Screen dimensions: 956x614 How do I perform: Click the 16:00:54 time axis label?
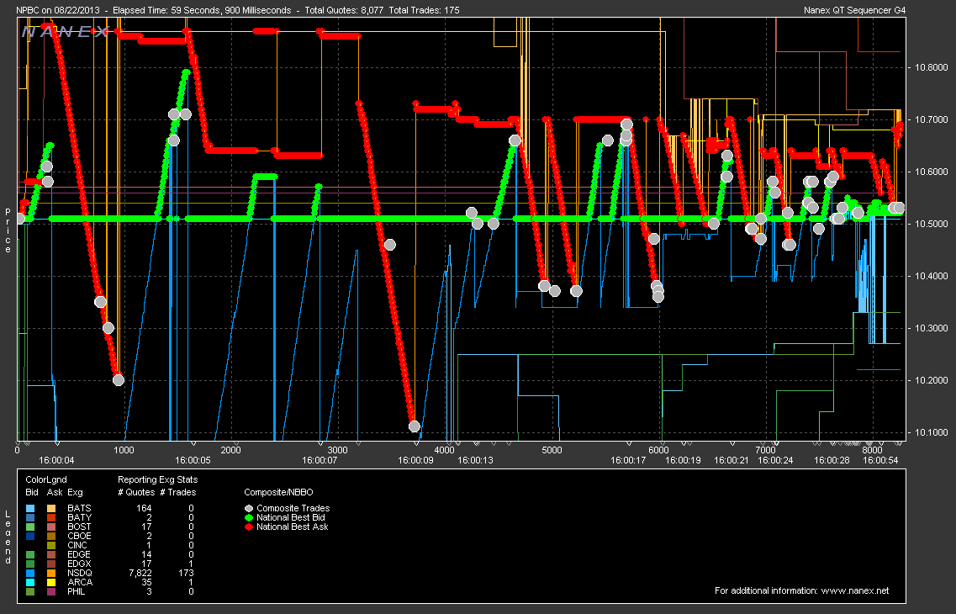pos(880,460)
